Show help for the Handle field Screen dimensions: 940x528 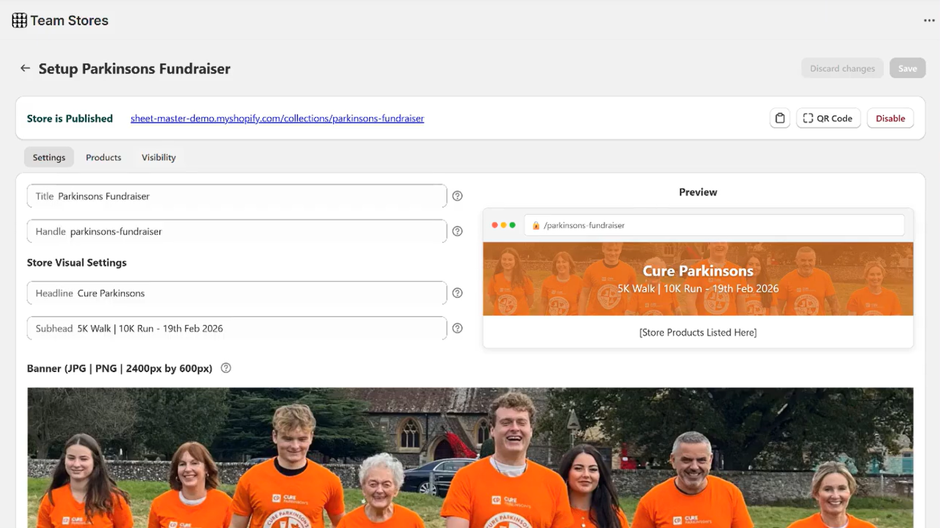click(x=457, y=231)
